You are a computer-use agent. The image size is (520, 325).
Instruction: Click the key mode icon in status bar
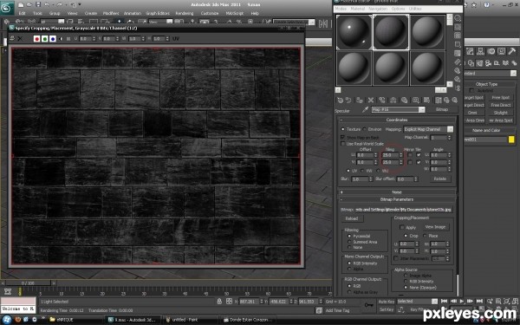(369, 304)
